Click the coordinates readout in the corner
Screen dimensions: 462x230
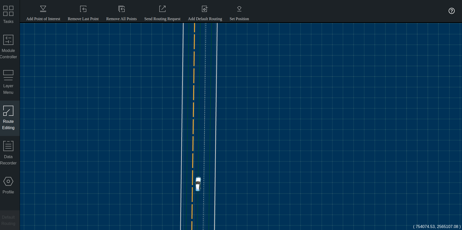(x=437, y=226)
